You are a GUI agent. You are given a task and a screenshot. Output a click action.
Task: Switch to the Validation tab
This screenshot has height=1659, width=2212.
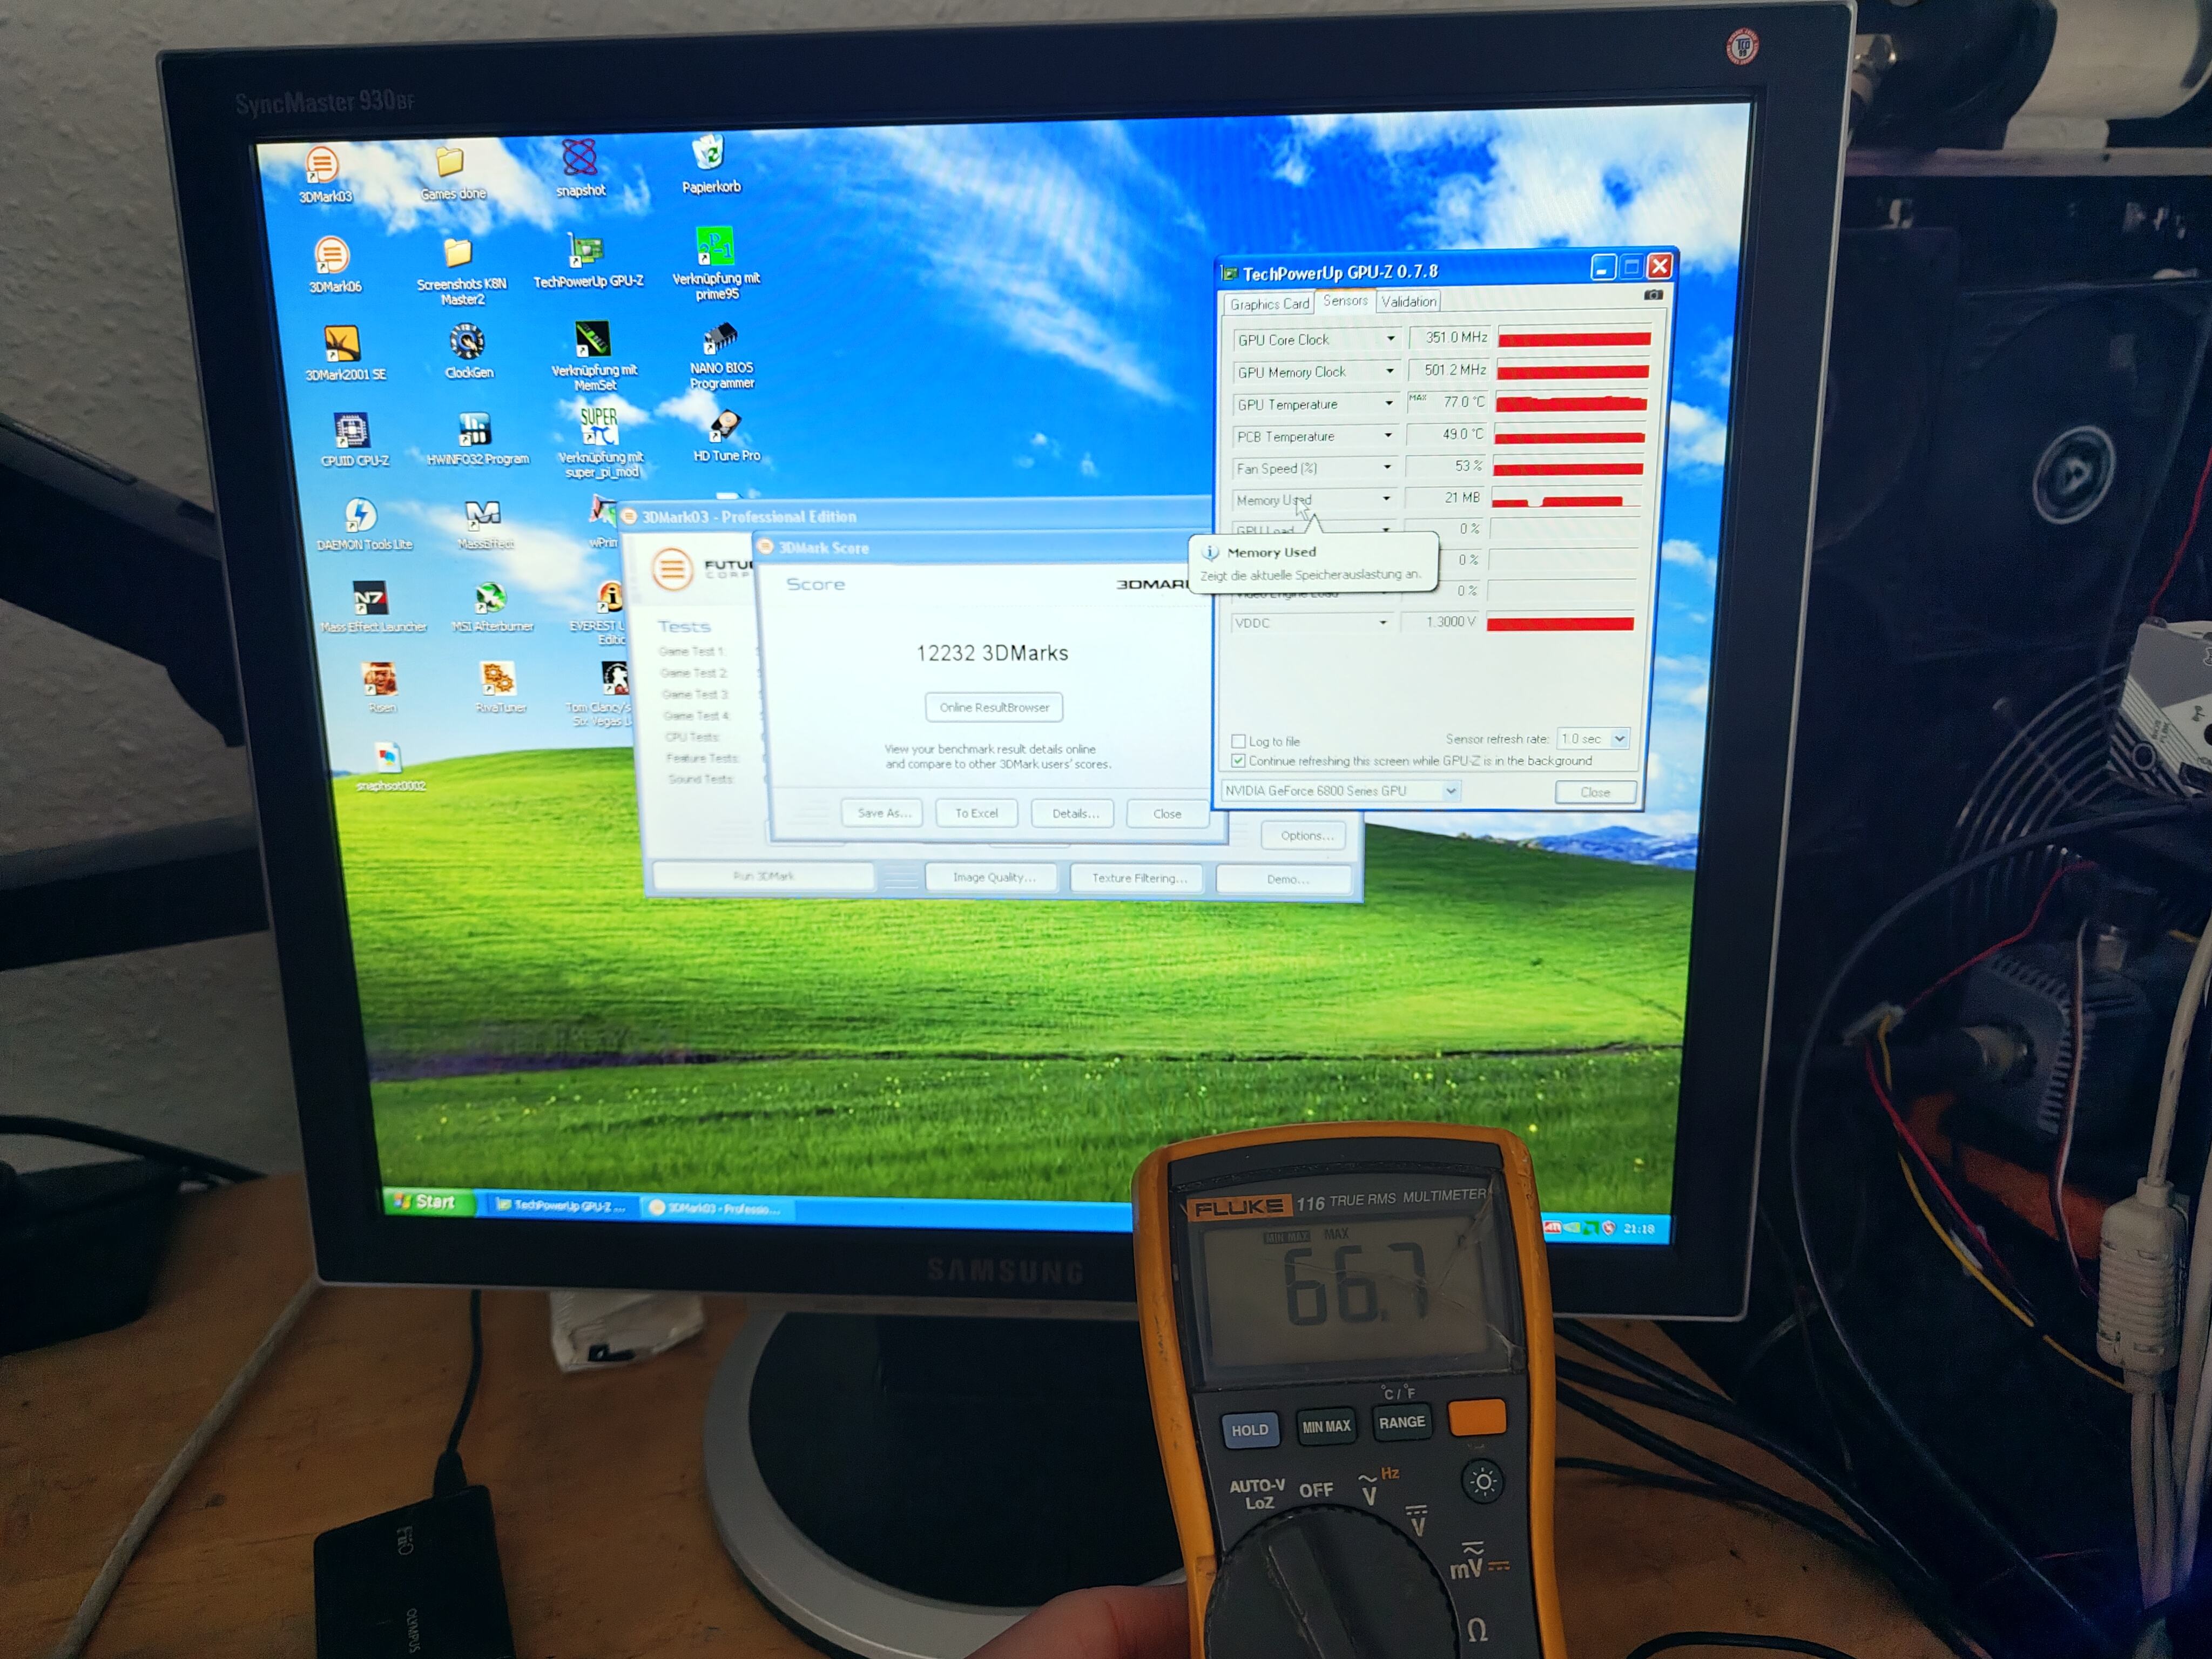[x=1408, y=301]
